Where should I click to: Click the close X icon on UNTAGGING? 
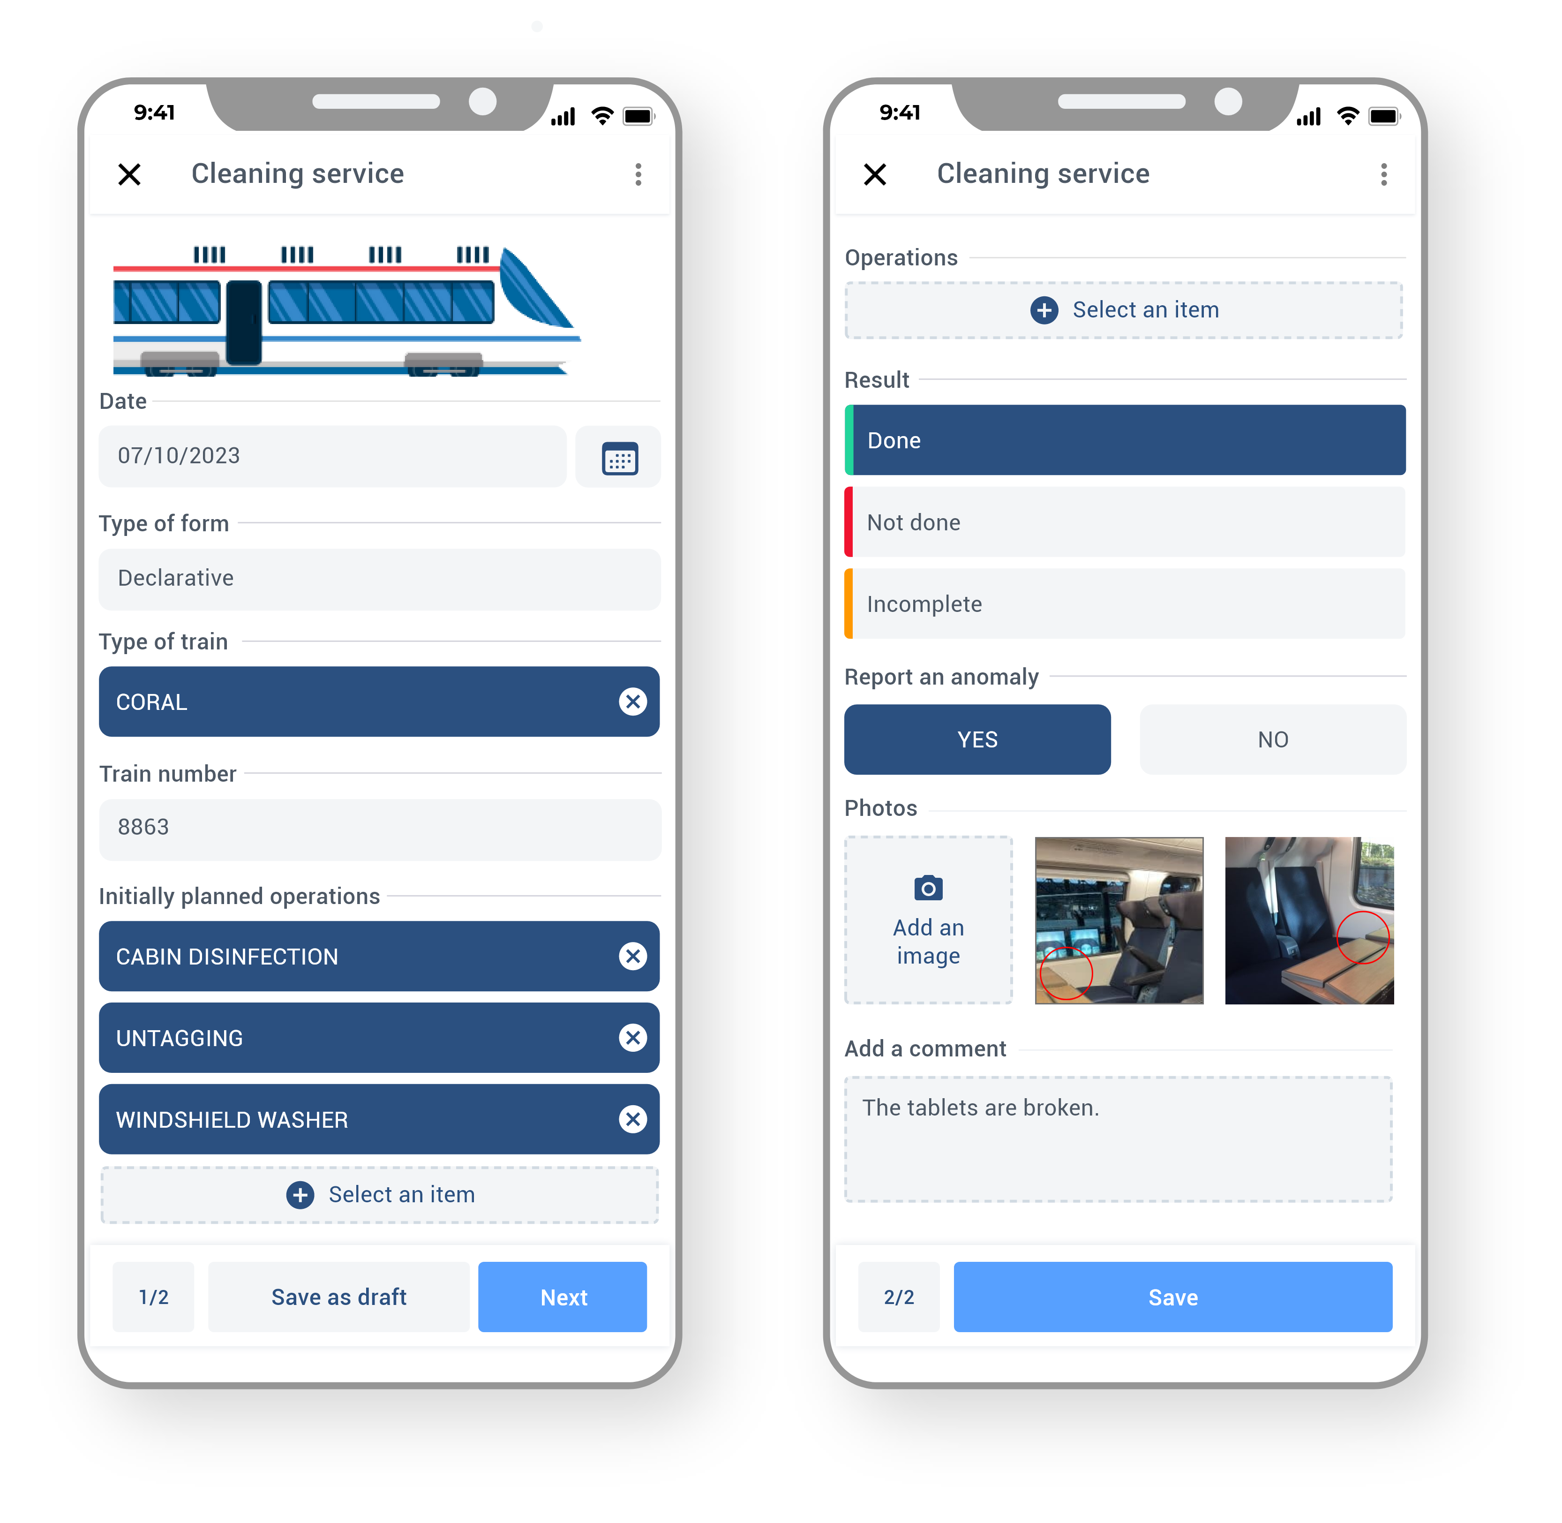[632, 1038]
